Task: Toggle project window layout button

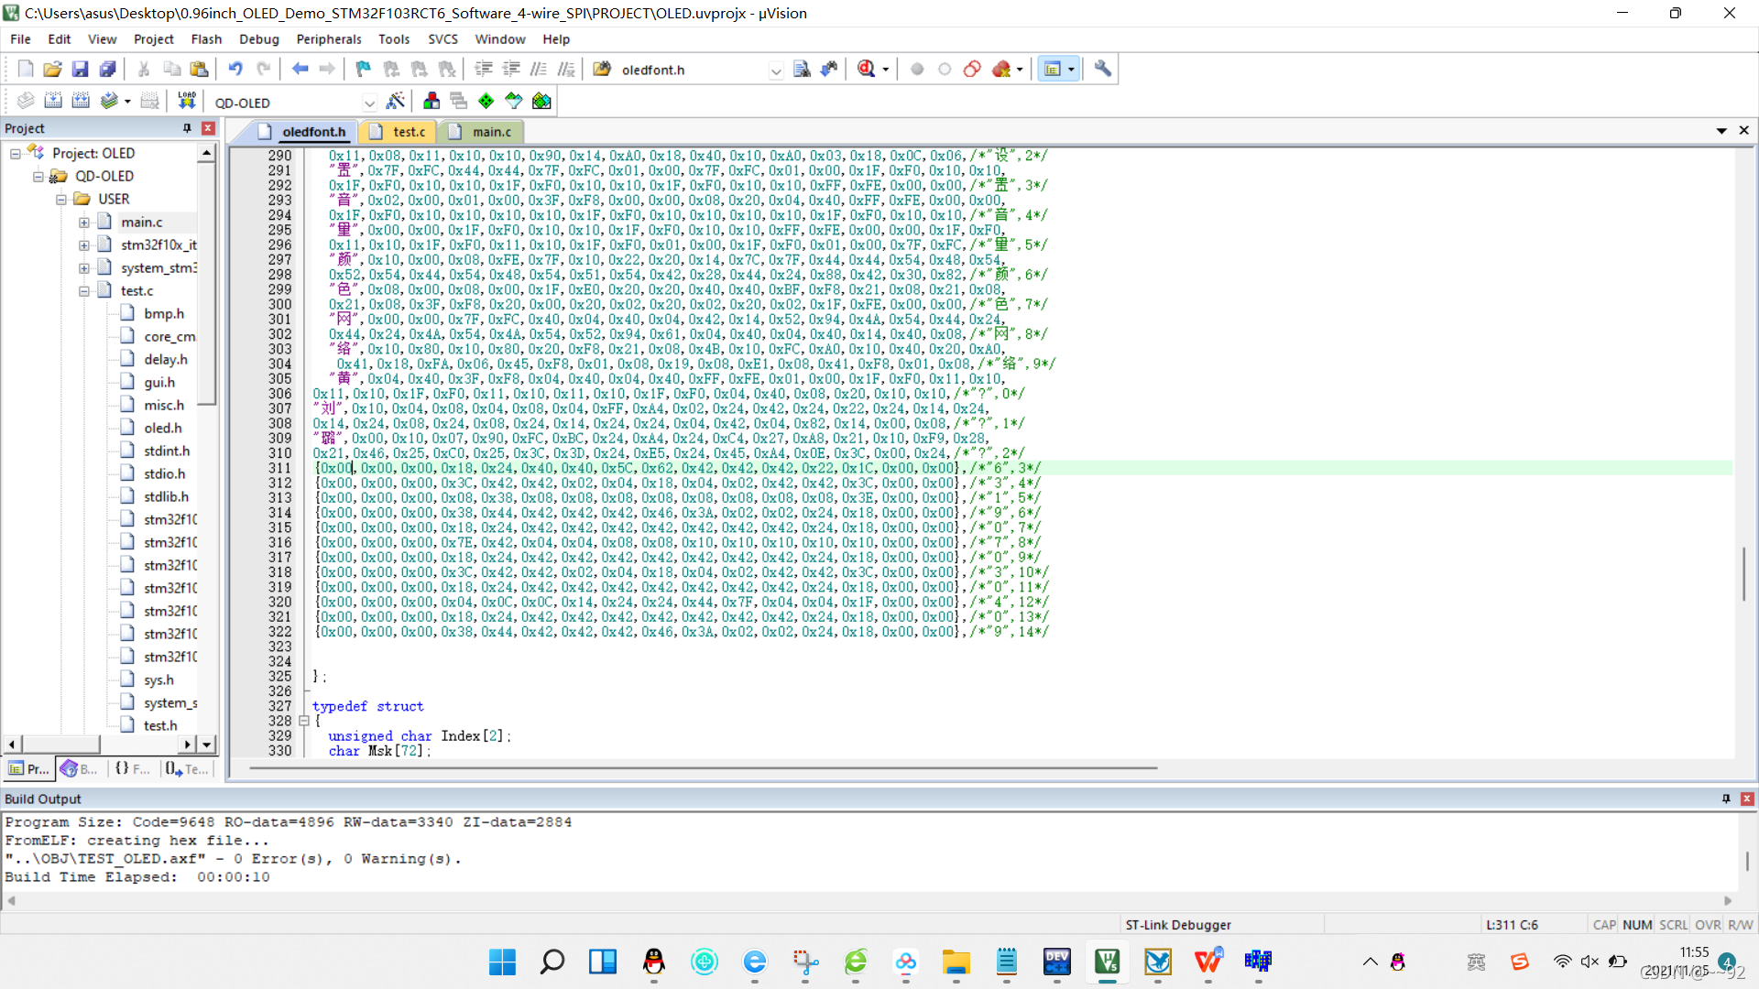Action: click(1053, 70)
